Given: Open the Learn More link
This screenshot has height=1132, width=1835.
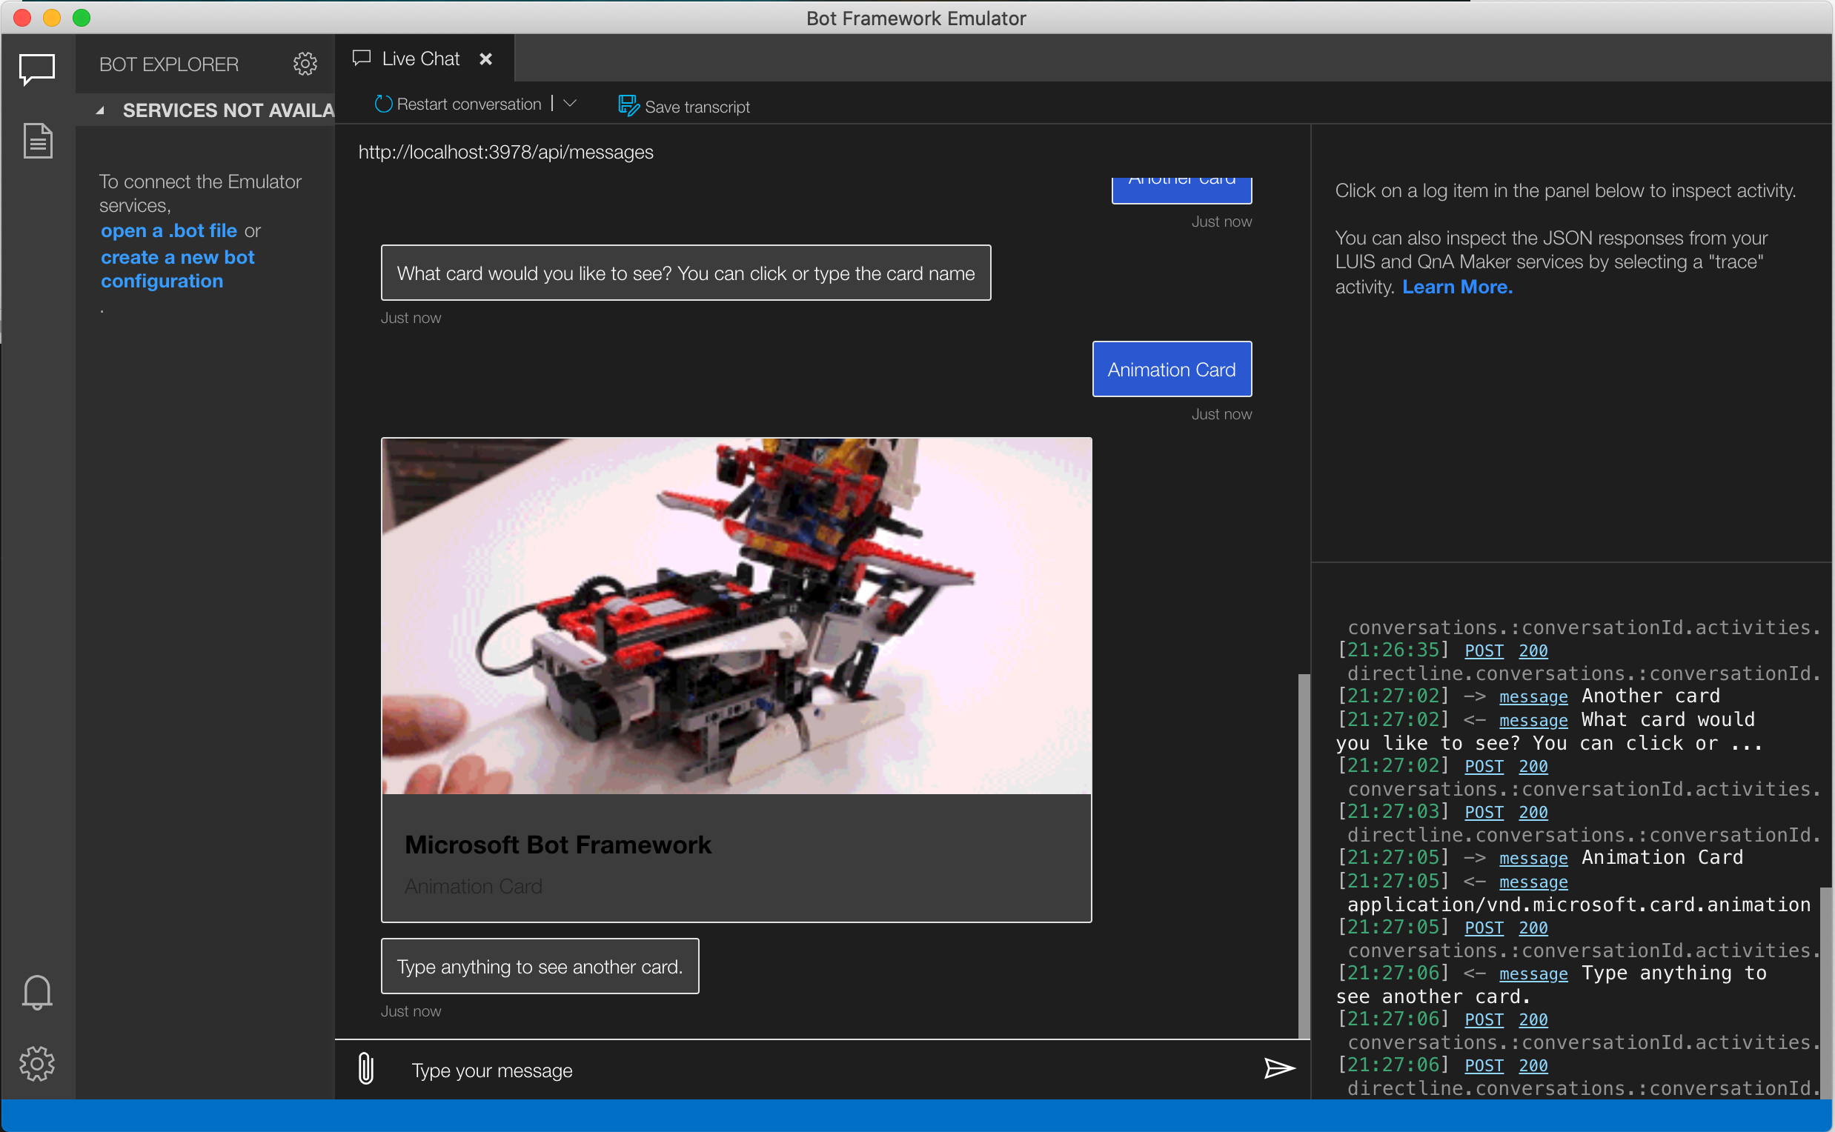Looking at the screenshot, I should (x=1458, y=287).
